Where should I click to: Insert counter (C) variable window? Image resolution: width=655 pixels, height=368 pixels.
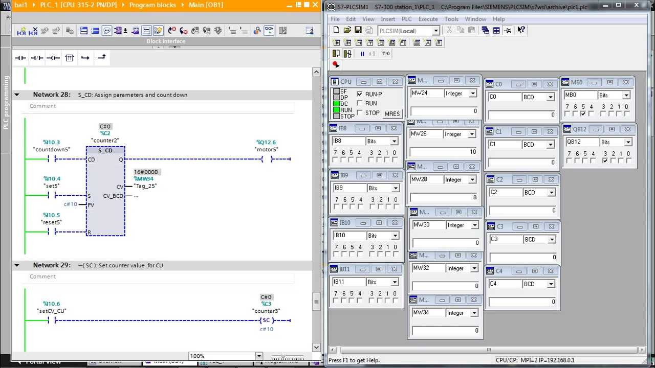[x=381, y=42]
